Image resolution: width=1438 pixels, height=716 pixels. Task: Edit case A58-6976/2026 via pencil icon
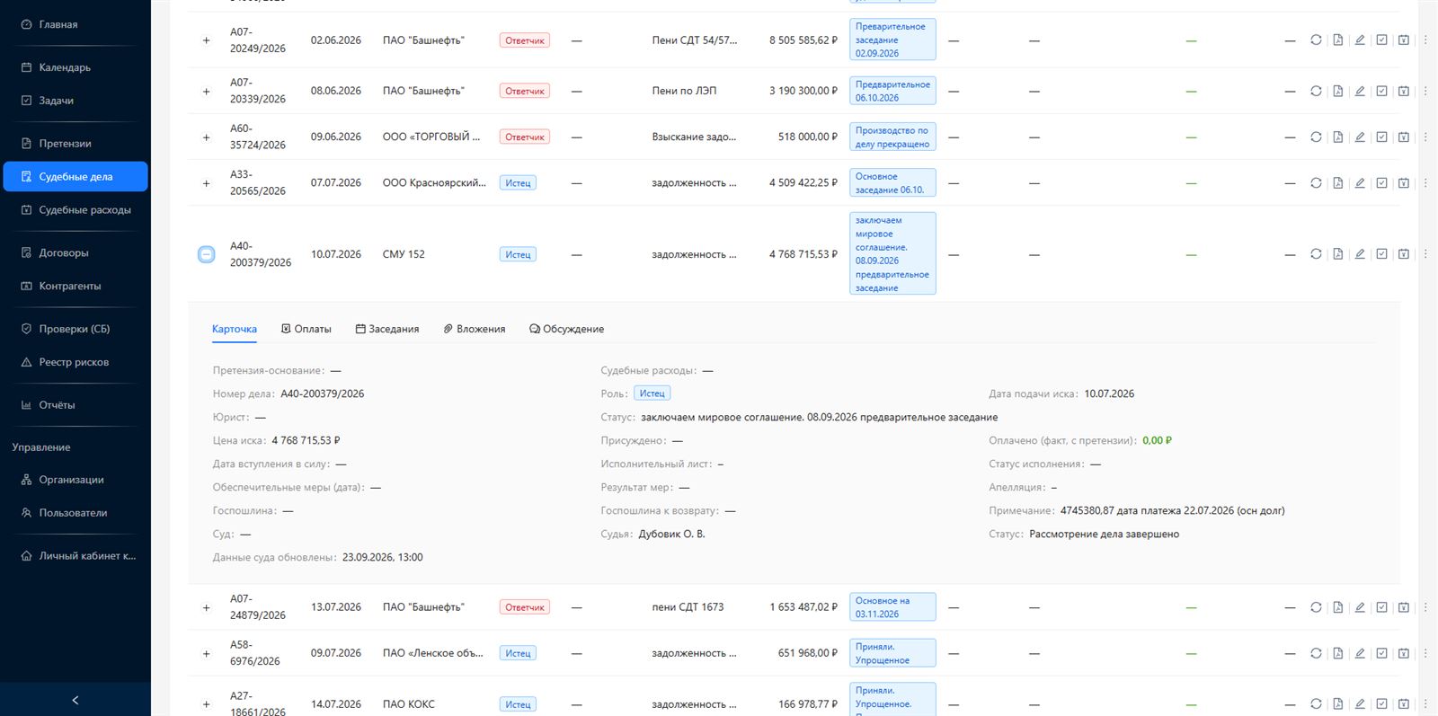point(1360,653)
